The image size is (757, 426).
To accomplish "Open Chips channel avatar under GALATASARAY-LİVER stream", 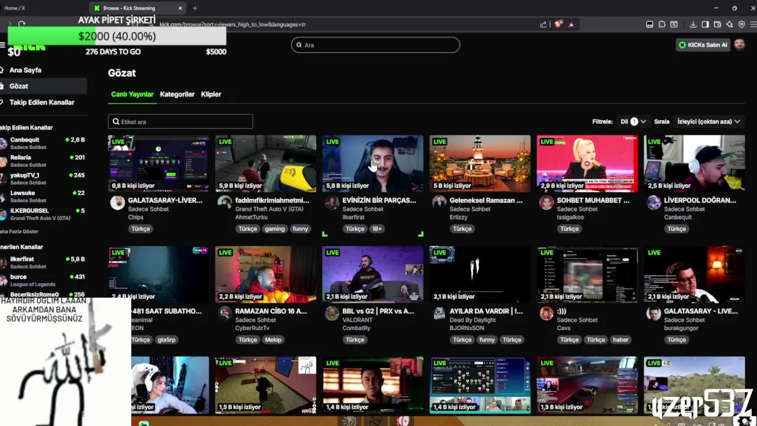I will click(118, 202).
